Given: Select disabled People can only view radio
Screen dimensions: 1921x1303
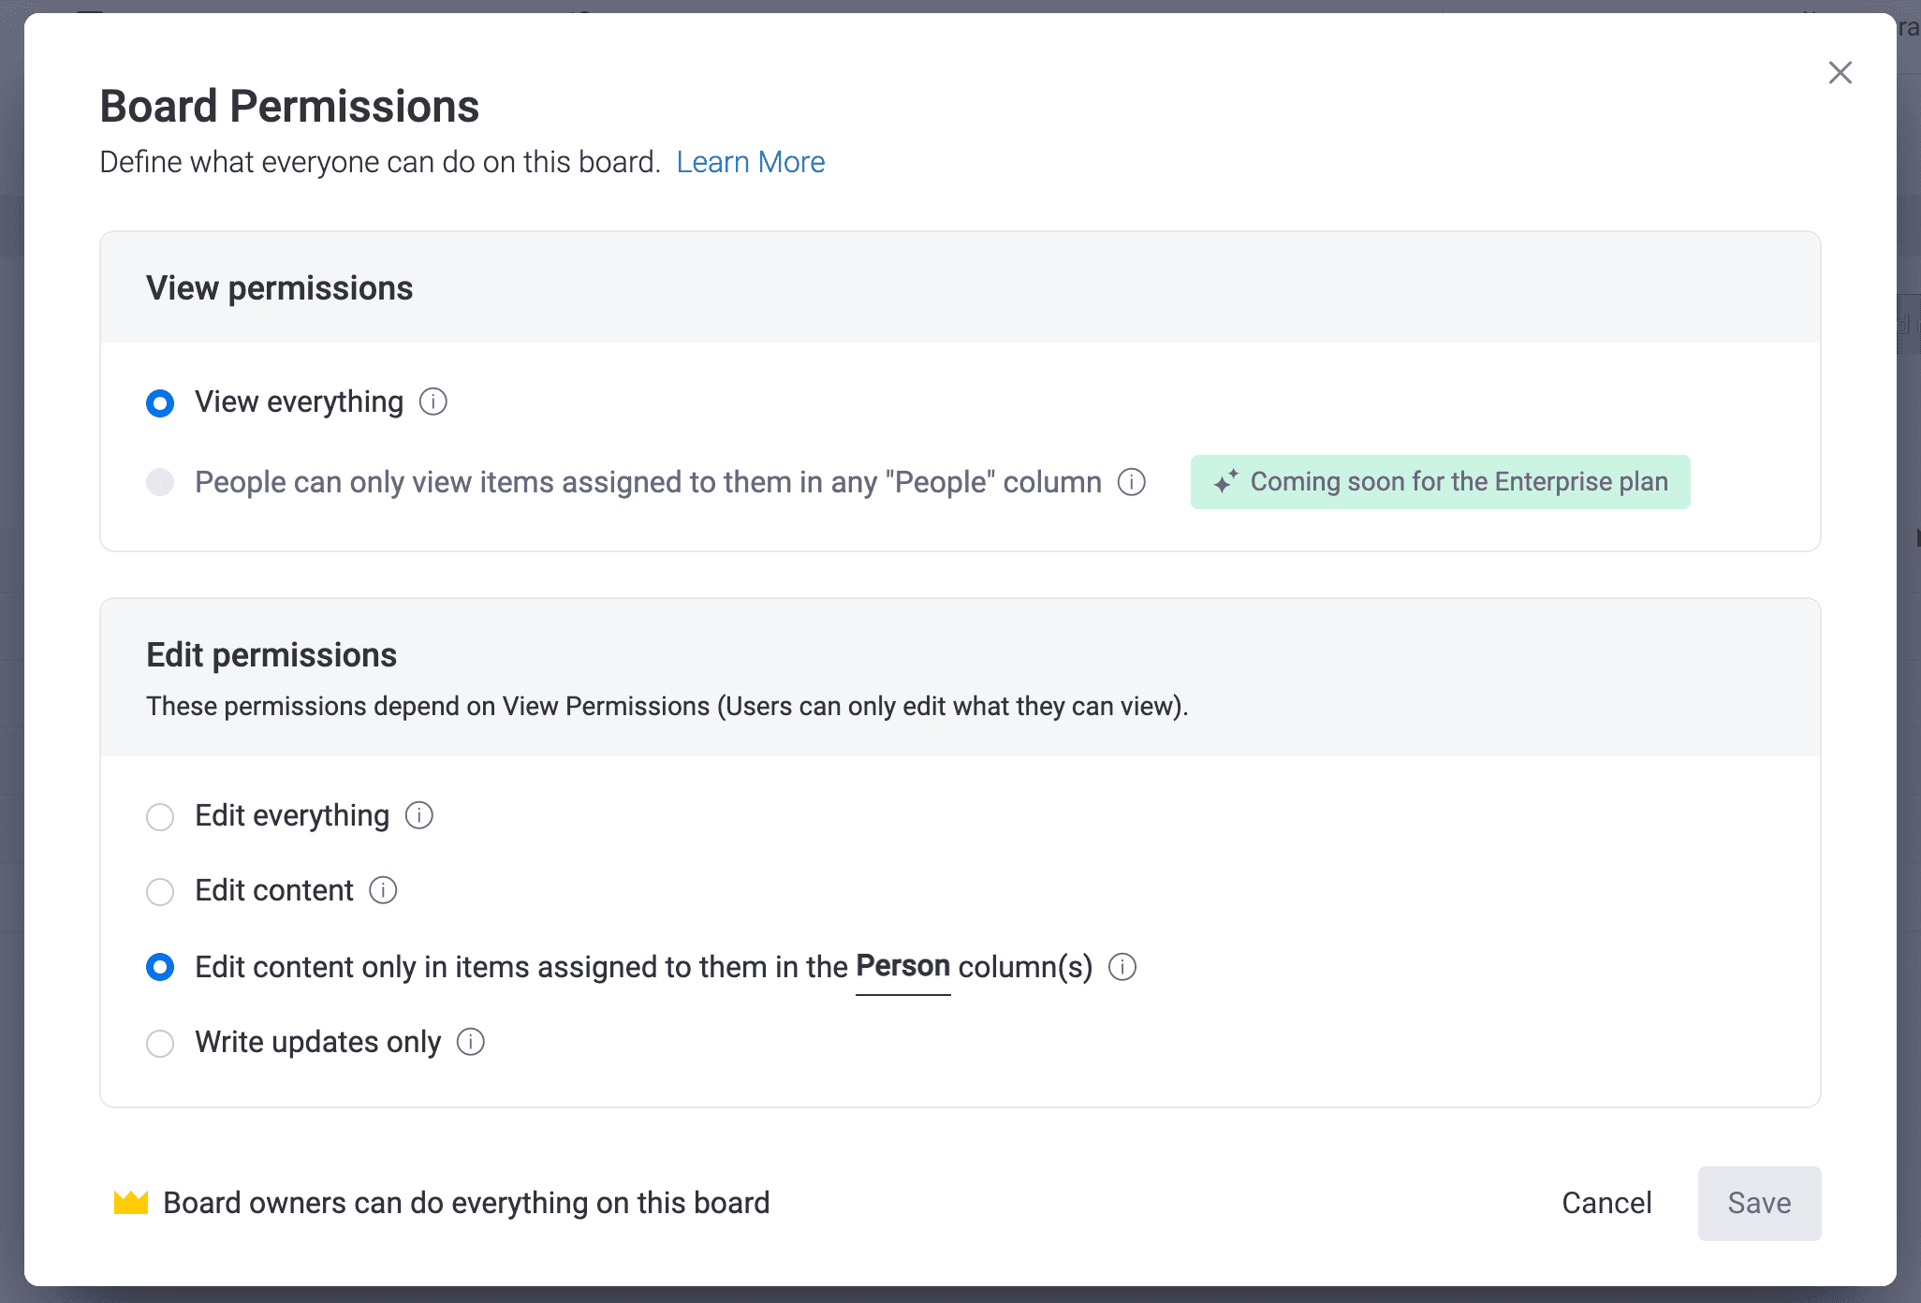Looking at the screenshot, I should [x=160, y=482].
